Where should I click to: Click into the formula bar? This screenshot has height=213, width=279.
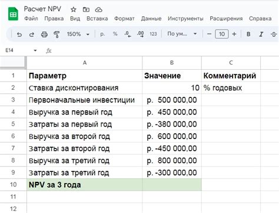click(165, 50)
